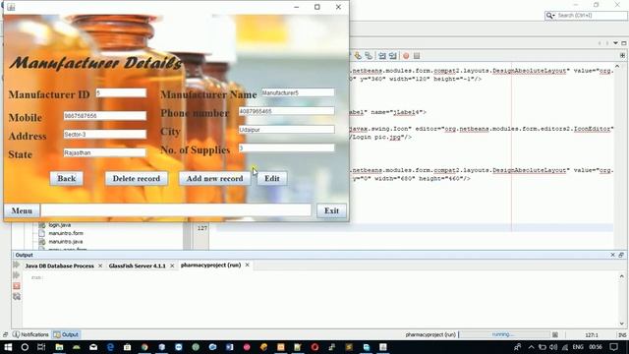Click the gray stop macro icon
This screenshot has height=354, width=629.
click(417, 56)
